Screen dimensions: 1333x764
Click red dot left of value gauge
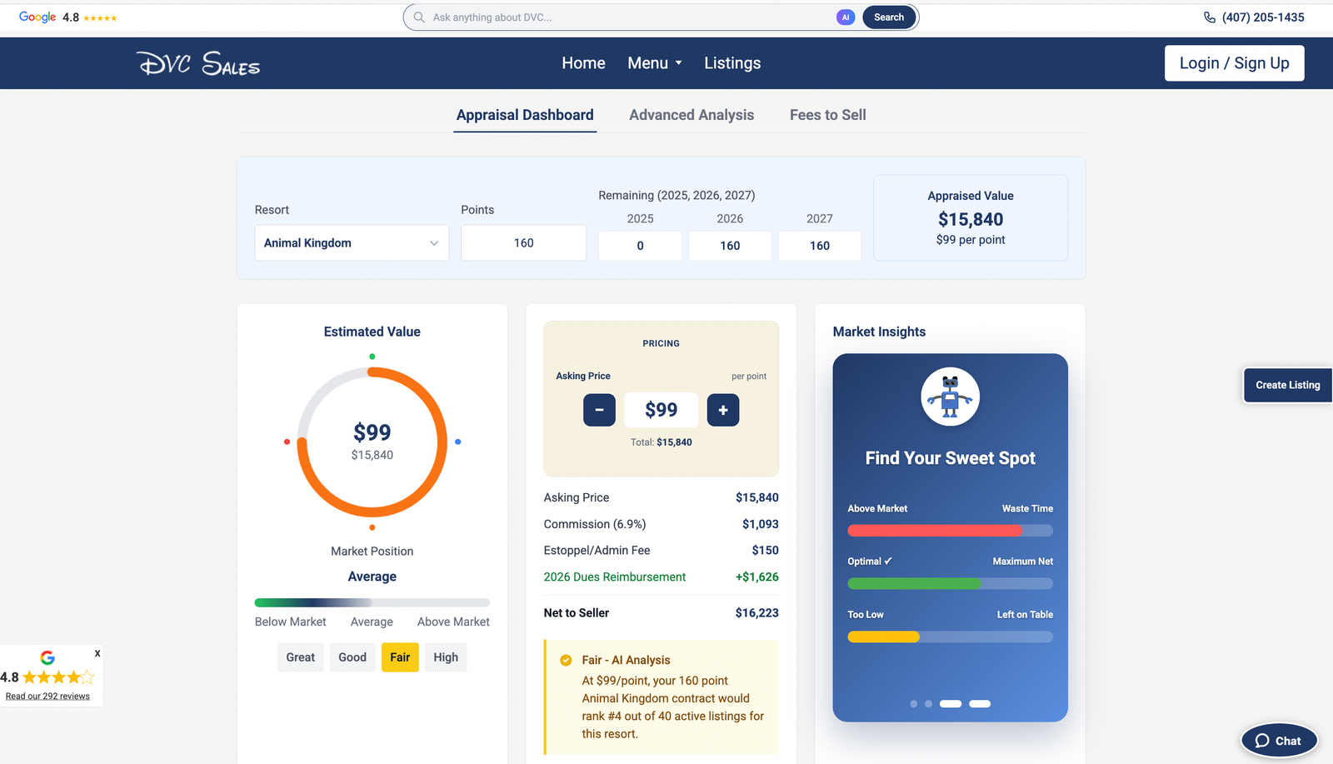pyautogui.click(x=287, y=442)
